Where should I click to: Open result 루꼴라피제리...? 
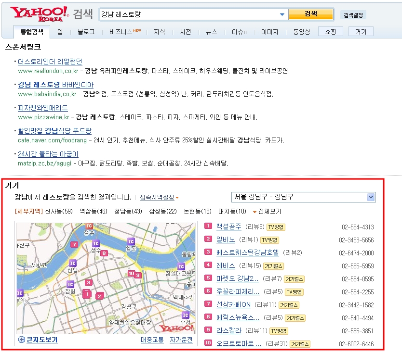(x=238, y=291)
